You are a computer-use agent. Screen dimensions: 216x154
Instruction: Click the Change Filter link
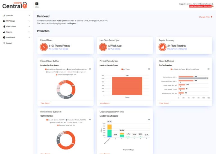(204, 17)
